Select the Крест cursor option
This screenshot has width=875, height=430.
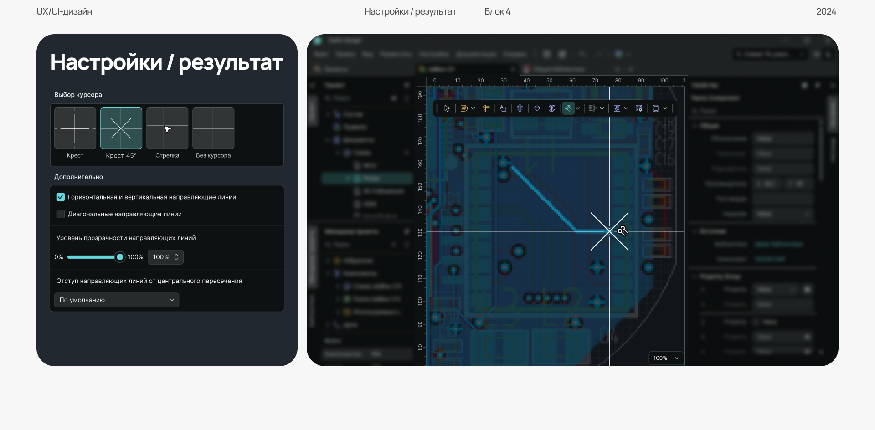[75, 128]
